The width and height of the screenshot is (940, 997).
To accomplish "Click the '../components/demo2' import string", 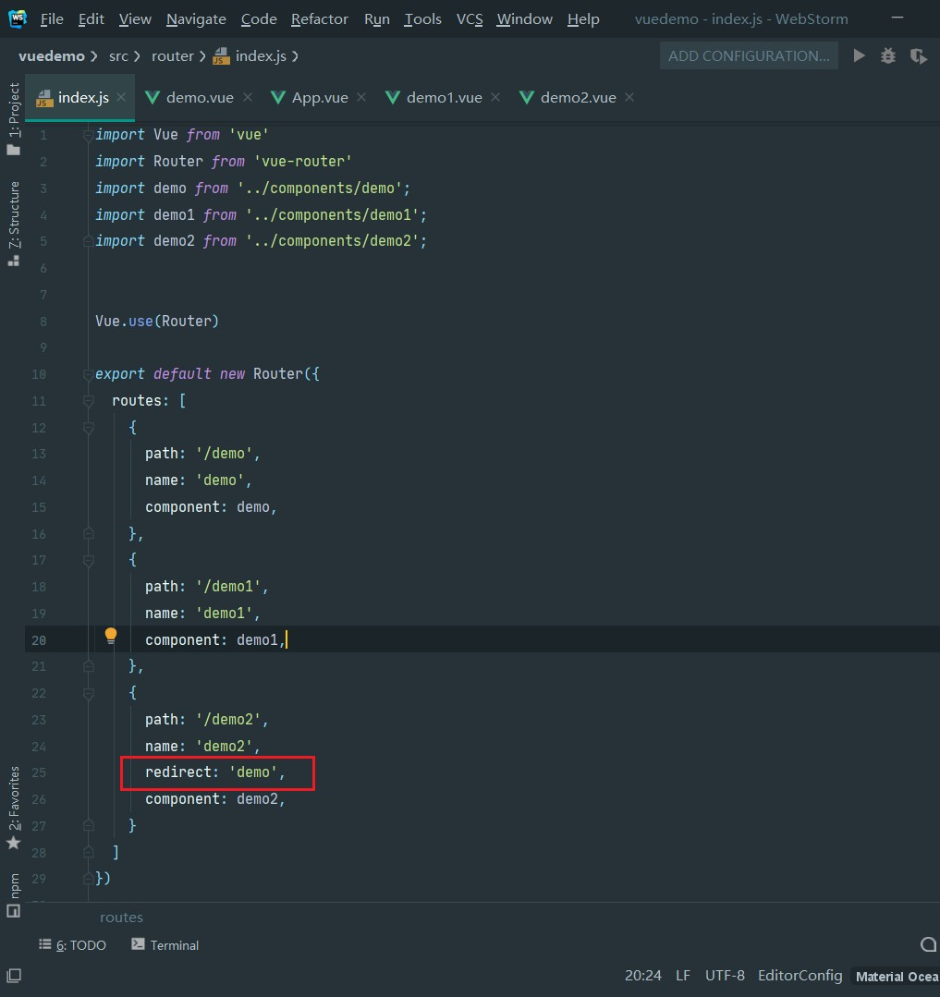I will pyautogui.click(x=332, y=241).
